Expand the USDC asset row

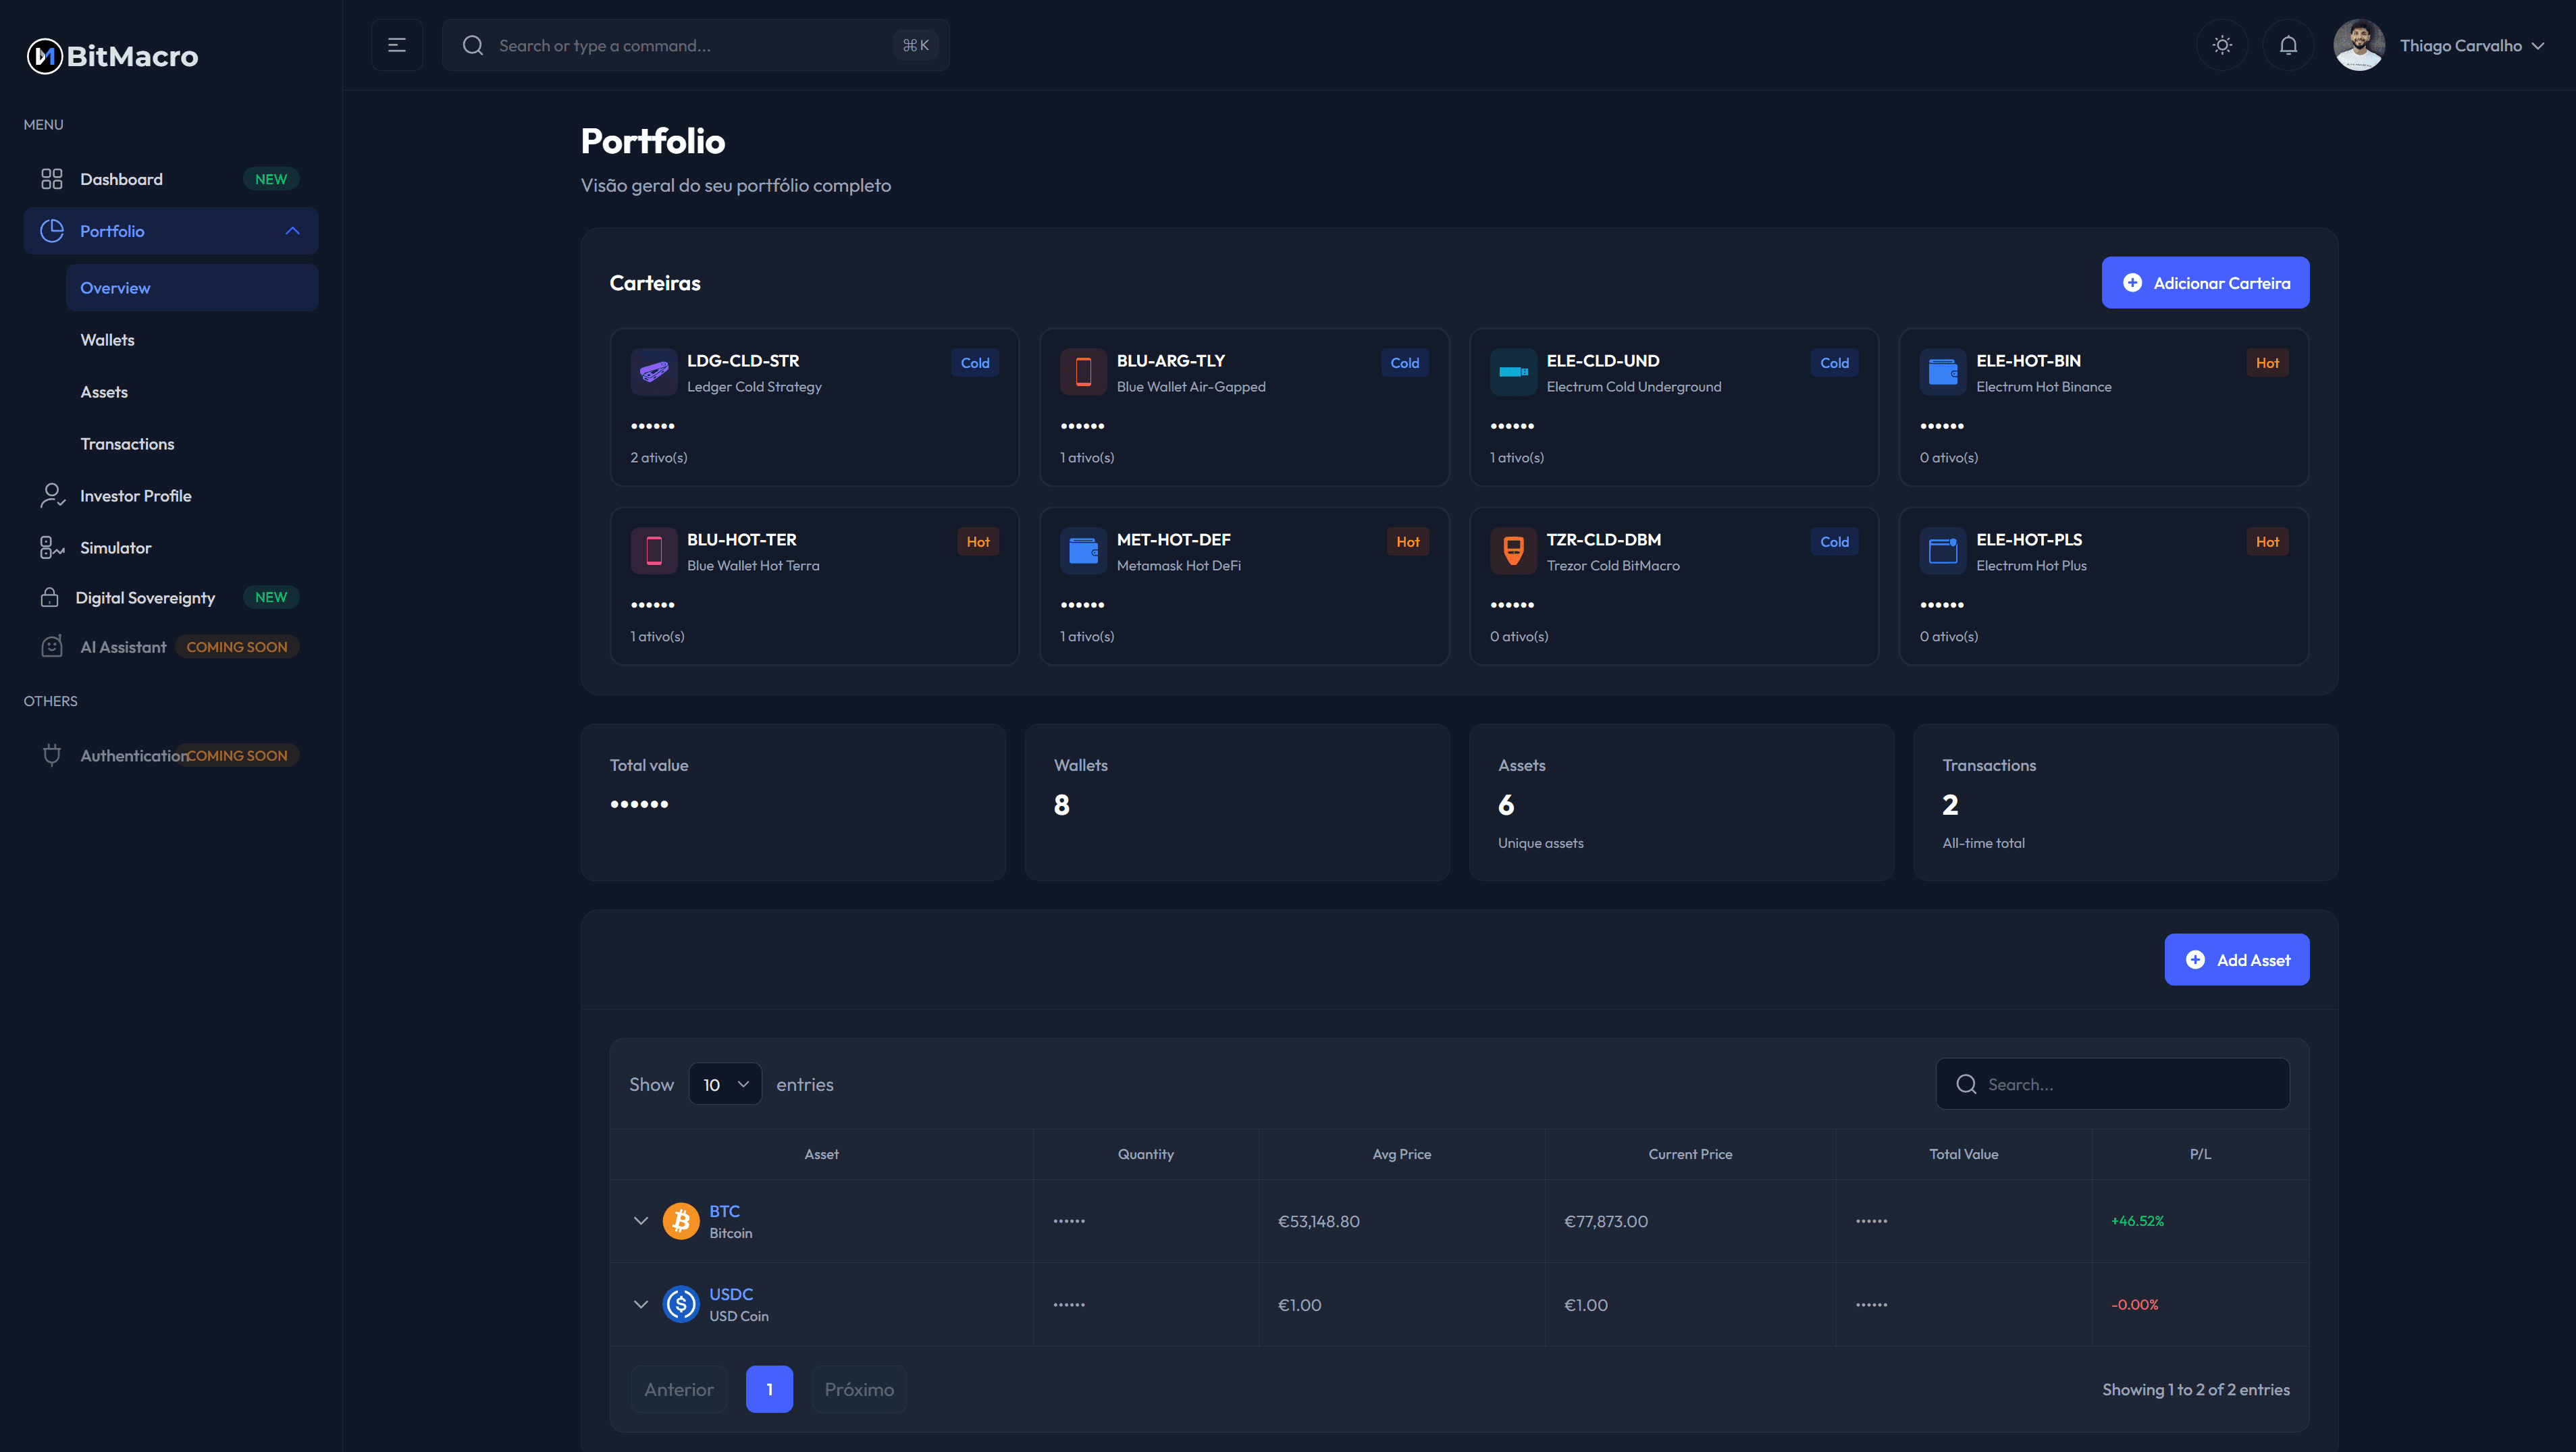coord(641,1305)
